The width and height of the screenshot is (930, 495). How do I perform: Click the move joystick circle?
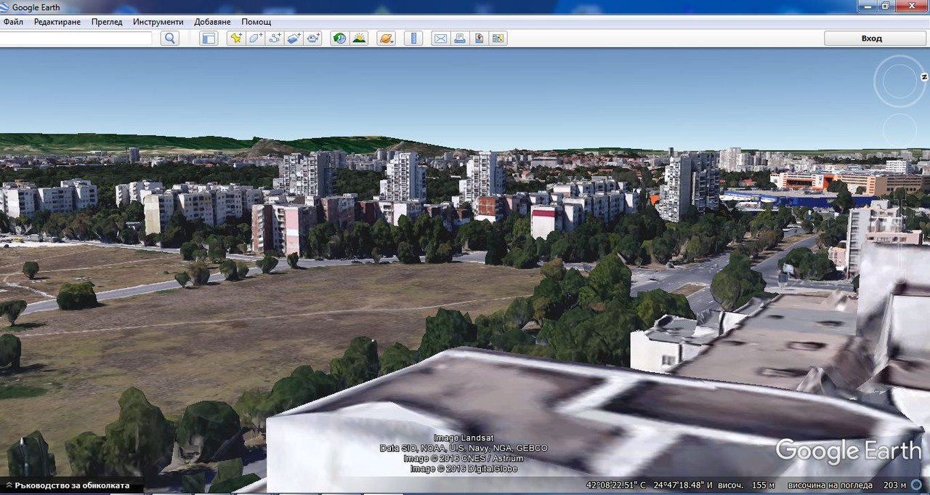[x=899, y=130]
